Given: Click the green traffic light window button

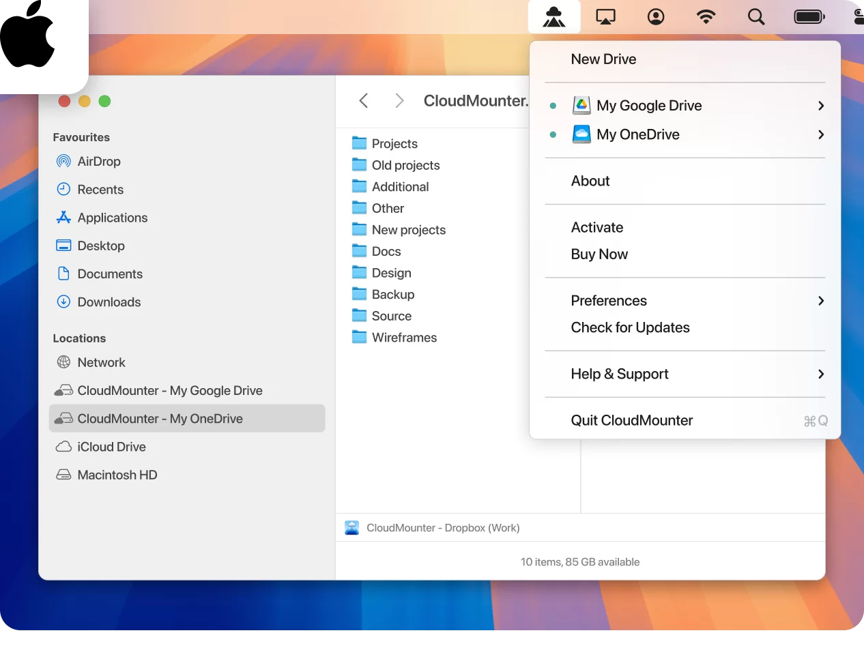Looking at the screenshot, I should click(104, 100).
